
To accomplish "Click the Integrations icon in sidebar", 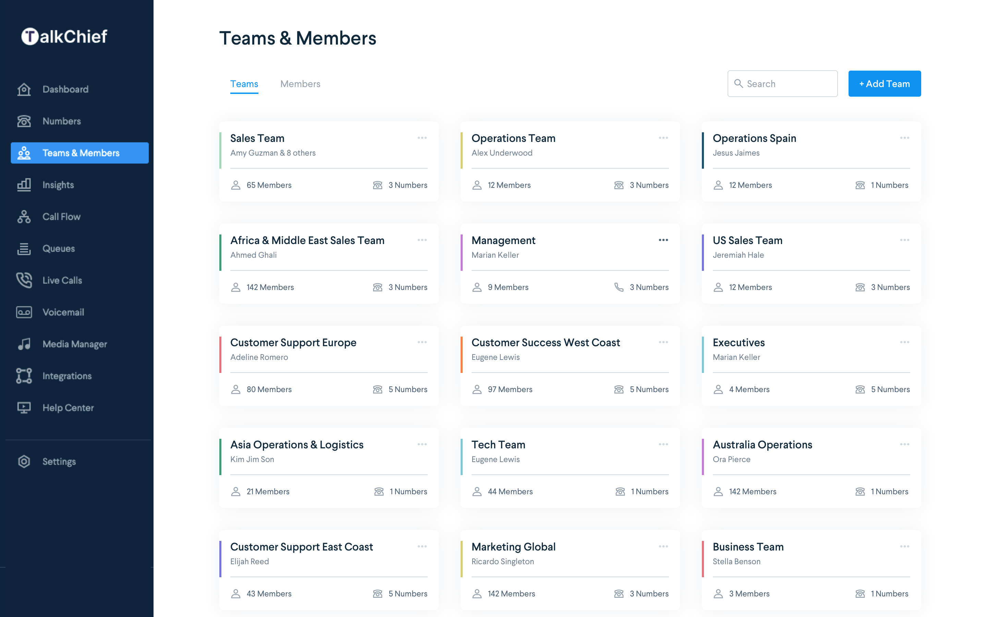I will pos(24,376).
